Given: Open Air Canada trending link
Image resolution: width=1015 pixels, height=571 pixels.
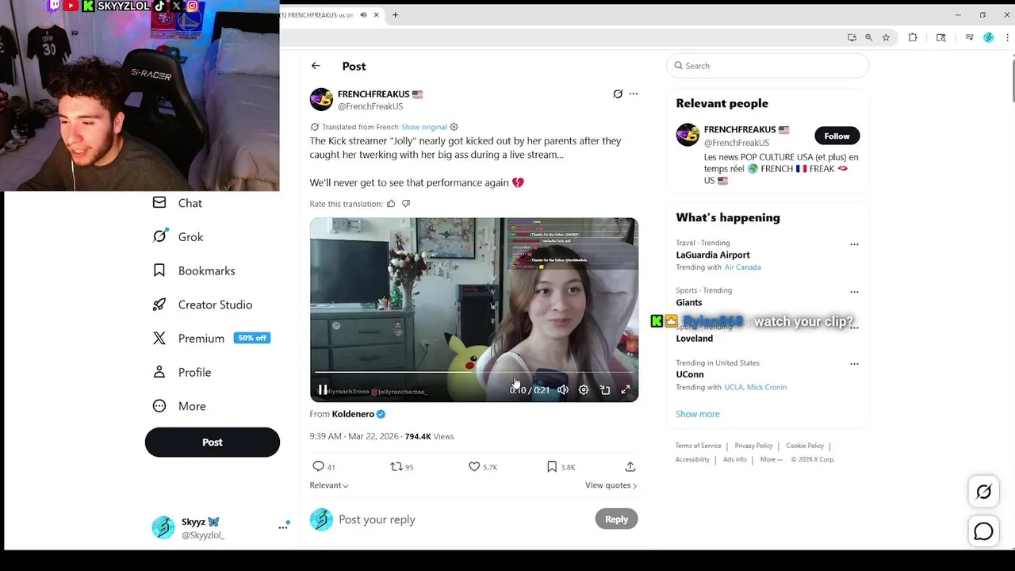Looking at the screenshot, I should 742,267.
